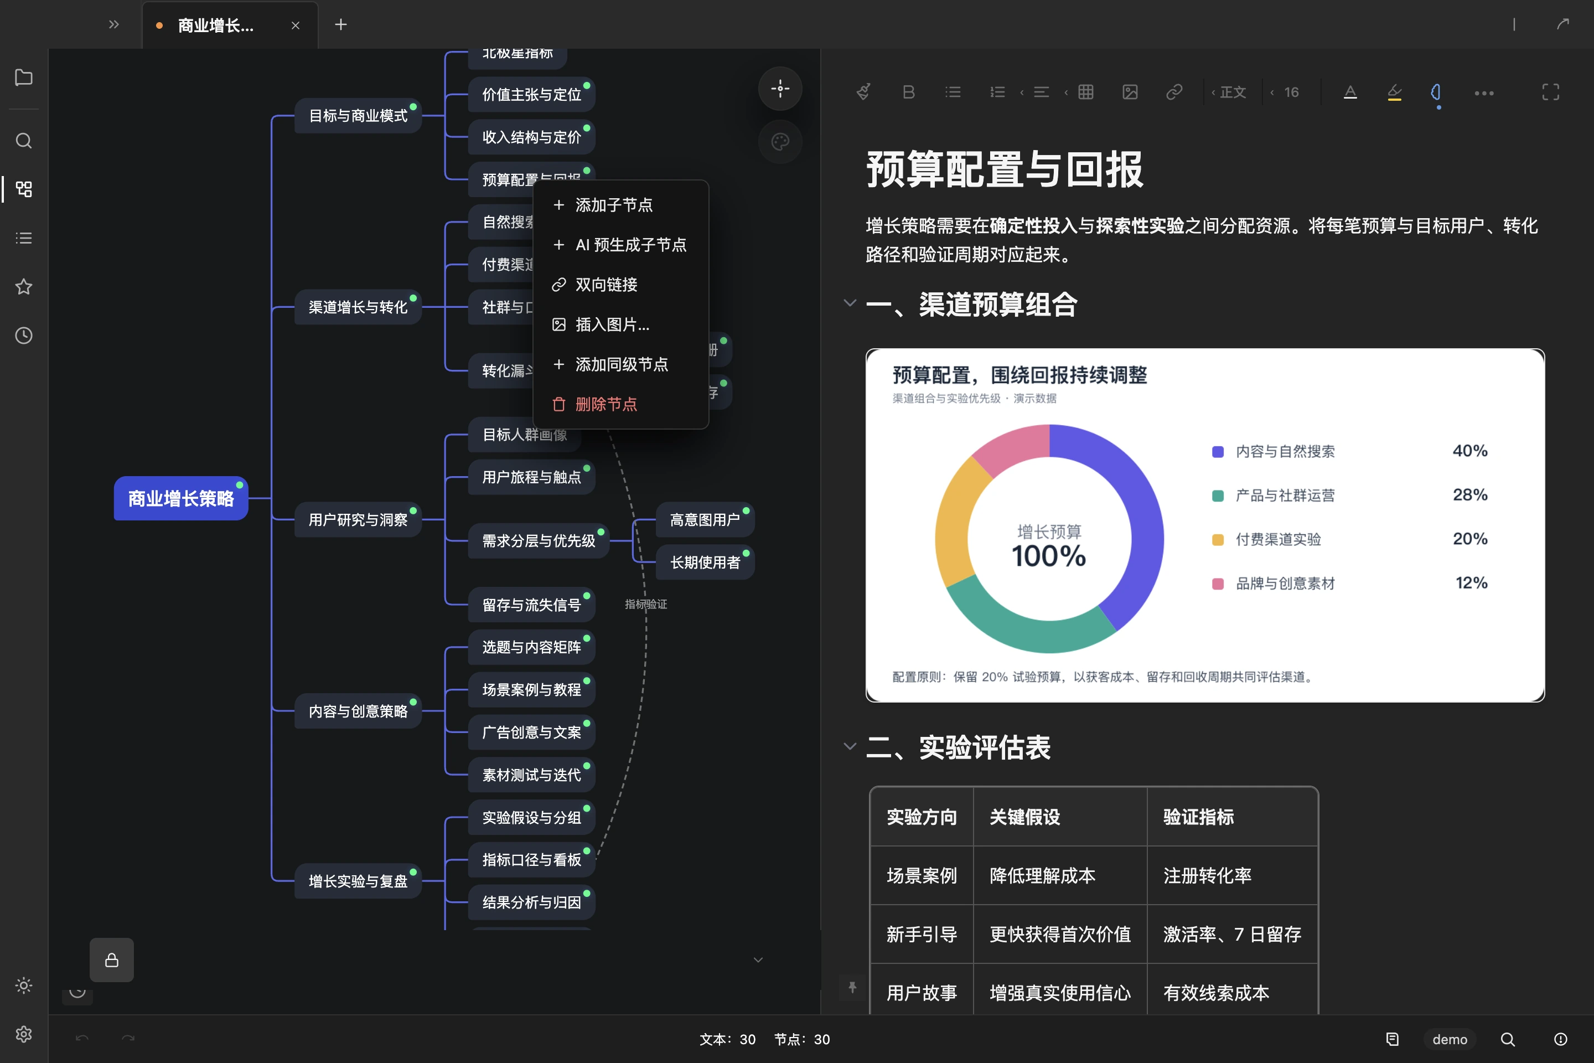Viewport: 1594px width, 1063px height.
Task: Switch to the 商业增长... tab
Action: tap(215, 26)
